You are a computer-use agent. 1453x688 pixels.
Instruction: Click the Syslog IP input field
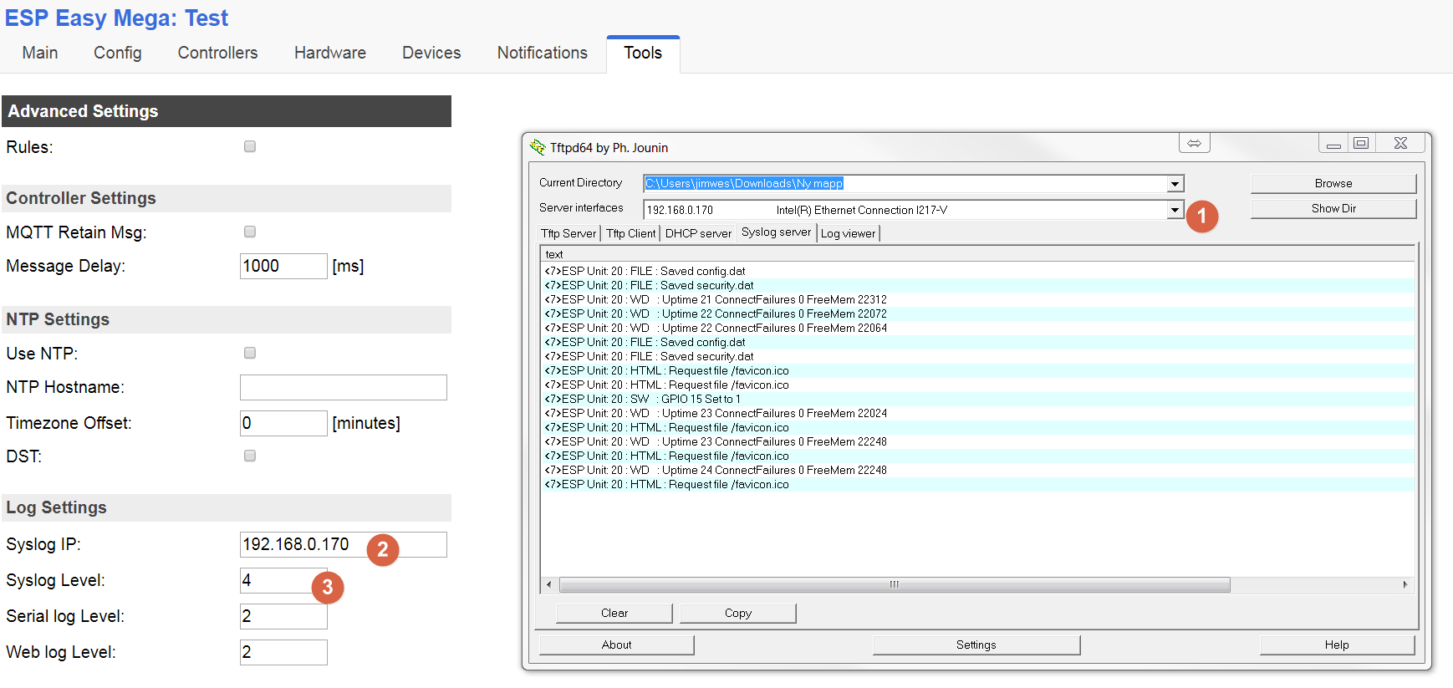(344, 544)
